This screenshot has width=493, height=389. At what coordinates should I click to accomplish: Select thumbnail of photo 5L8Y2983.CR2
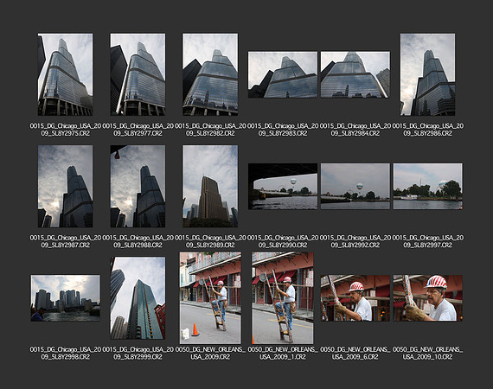(x=283, y=74)
